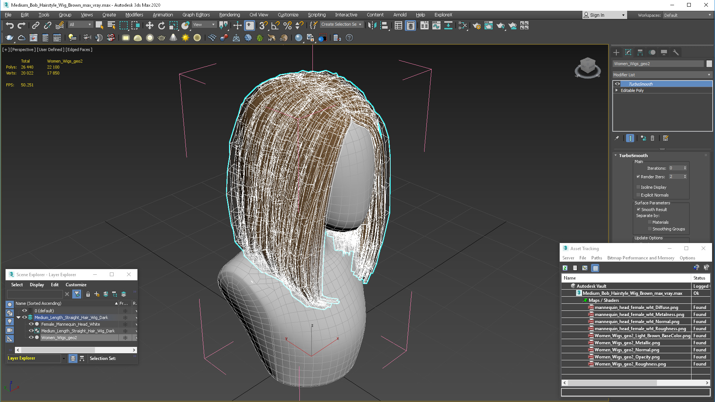Activate the Bind to Space Warp tool
Viewport: 715px width, 402px height.
[x=60, y=25]
